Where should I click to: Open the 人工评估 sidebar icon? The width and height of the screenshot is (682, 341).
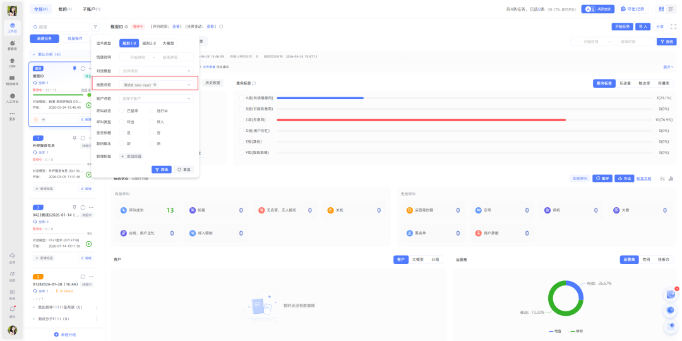pyautogui.click(x=12, y=98)
